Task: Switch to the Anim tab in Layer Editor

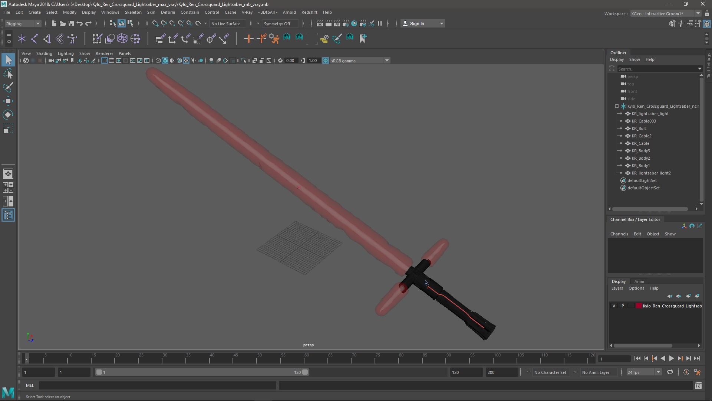Action: point(639,281)
